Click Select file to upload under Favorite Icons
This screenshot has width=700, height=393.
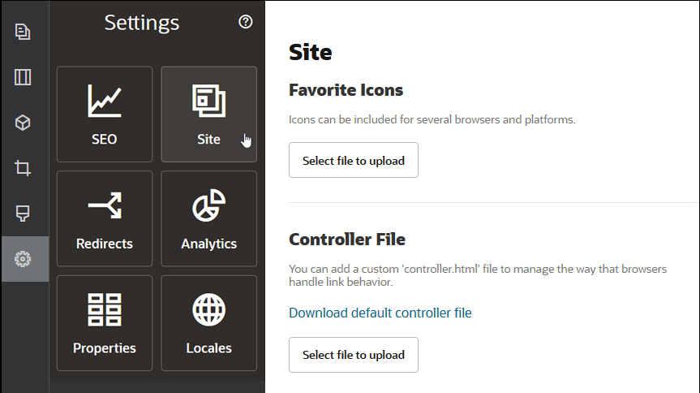[x=353, y=160]
